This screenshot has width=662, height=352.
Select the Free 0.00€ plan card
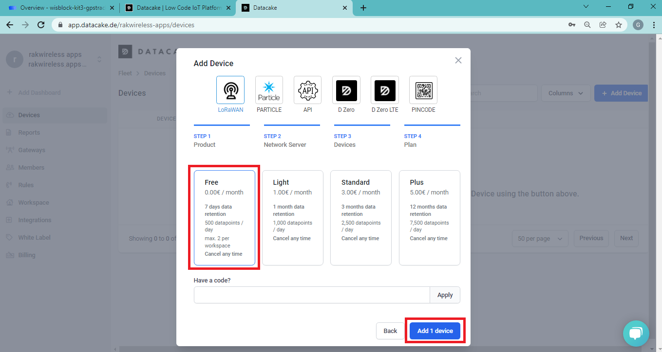pos(225,217)
